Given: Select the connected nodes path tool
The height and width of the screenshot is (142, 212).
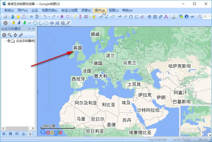Looking at the screenshot, I should pyautogui.click(x=68, y=23).
